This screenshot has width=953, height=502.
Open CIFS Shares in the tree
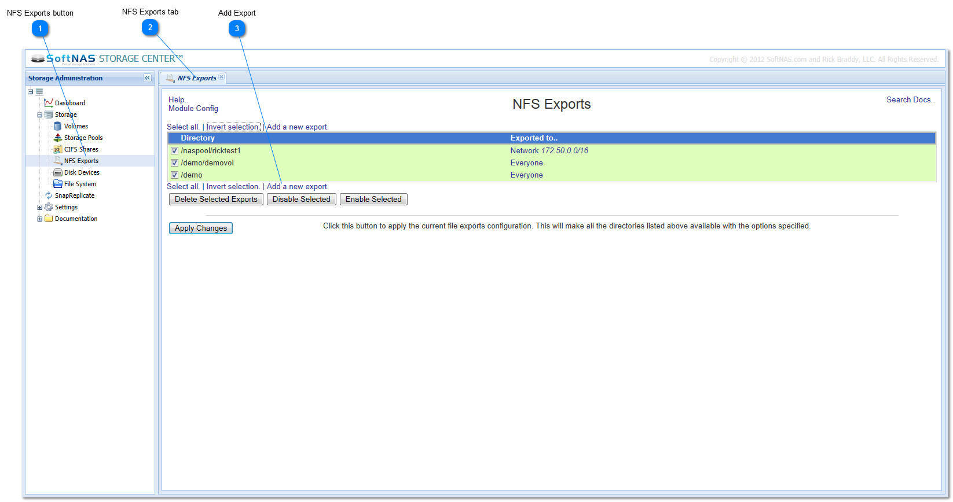point(81,149)
